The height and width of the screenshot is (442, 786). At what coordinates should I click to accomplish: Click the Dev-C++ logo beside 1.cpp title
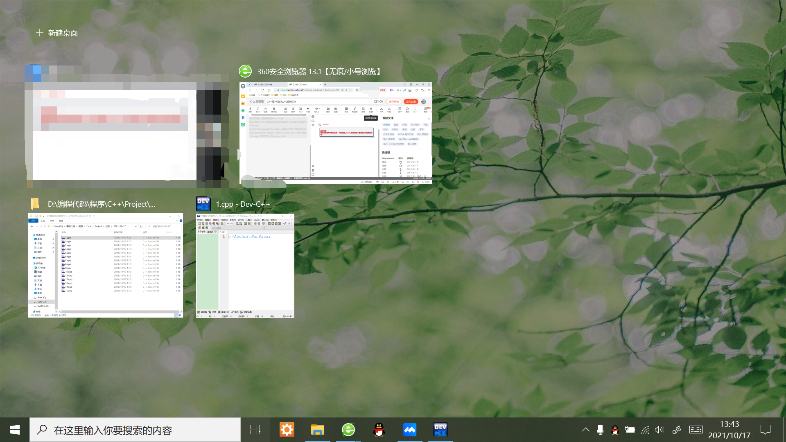click(x=203, y=204)
